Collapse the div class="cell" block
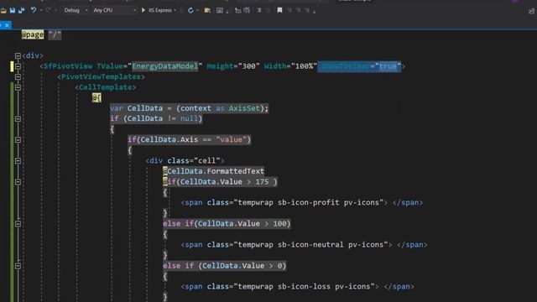This screenshot has width=537, height=302. coord(18,160)
